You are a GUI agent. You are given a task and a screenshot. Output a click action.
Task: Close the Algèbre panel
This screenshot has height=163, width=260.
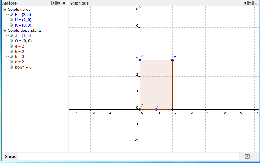pos(64,3)
